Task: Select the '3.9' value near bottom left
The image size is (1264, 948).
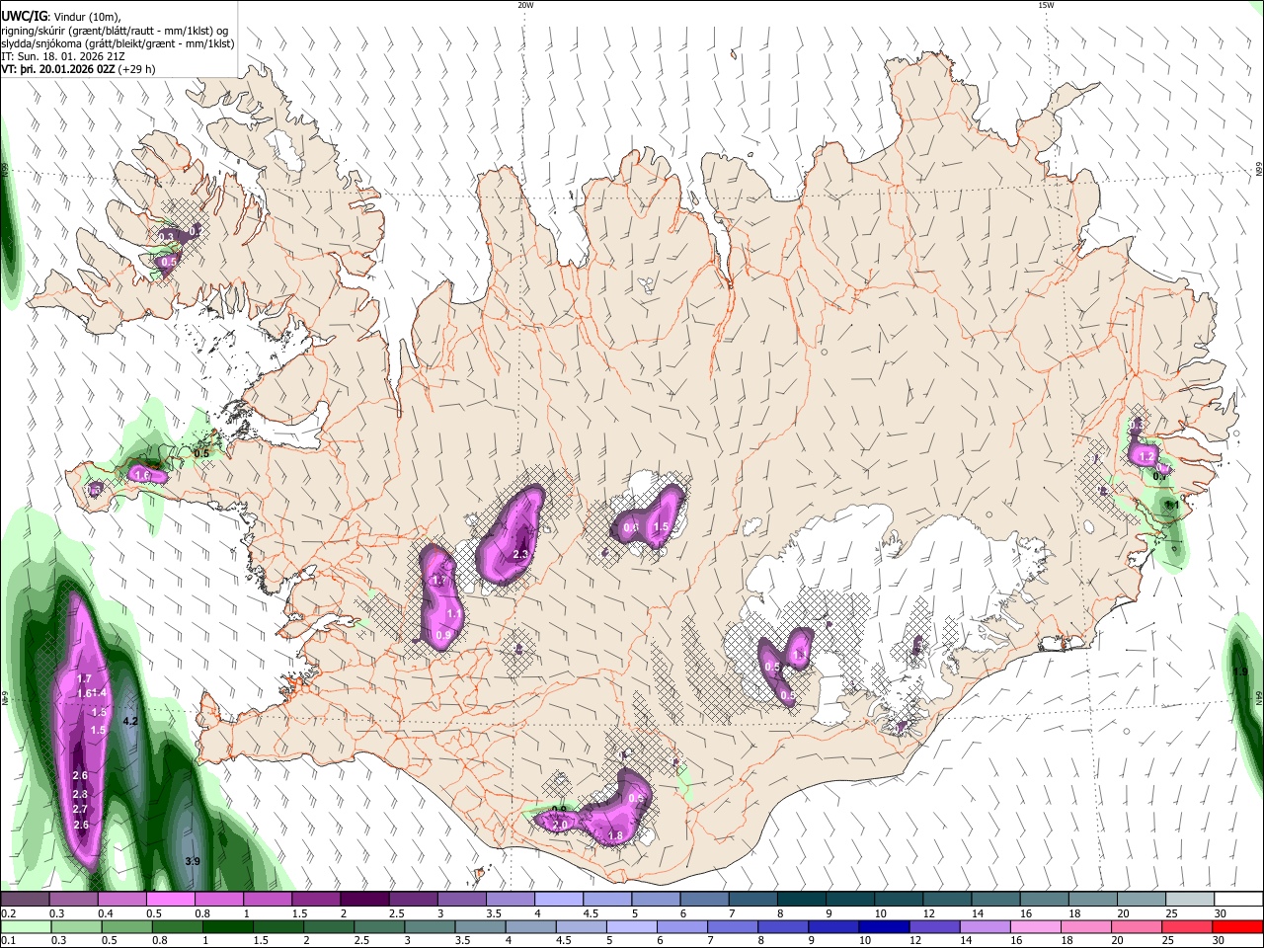Action: coord(193,861)
